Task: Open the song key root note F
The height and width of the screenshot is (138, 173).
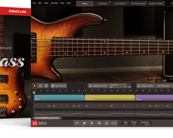Action: 141,125
